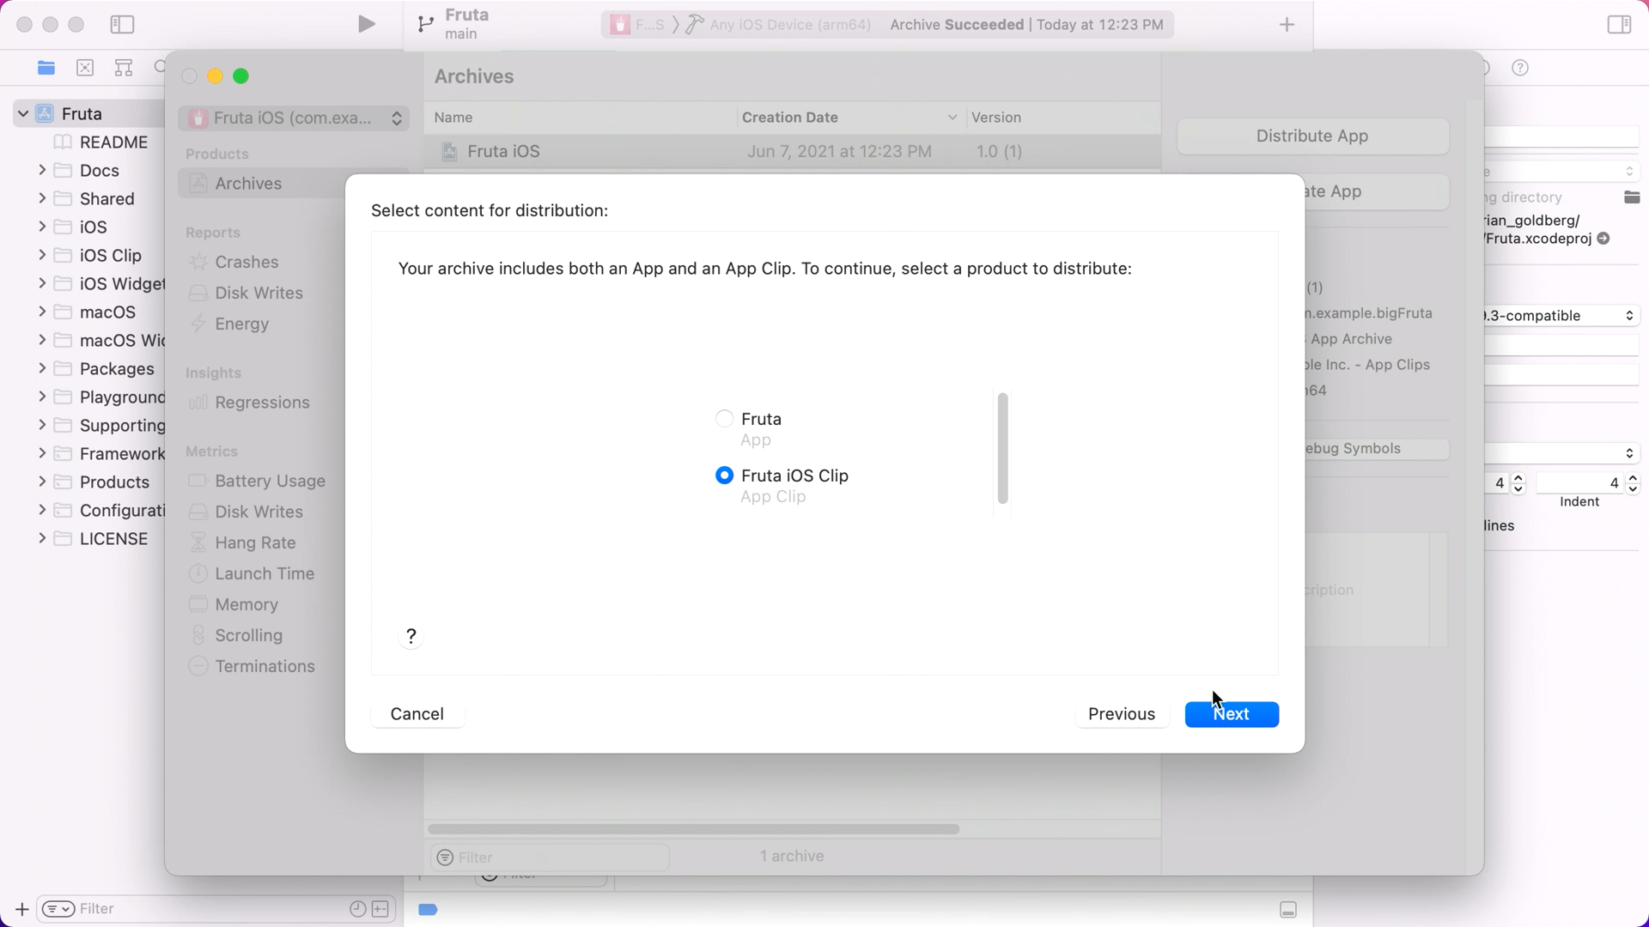
Task: Expand the Shared folder
Action: pos(42,198)
